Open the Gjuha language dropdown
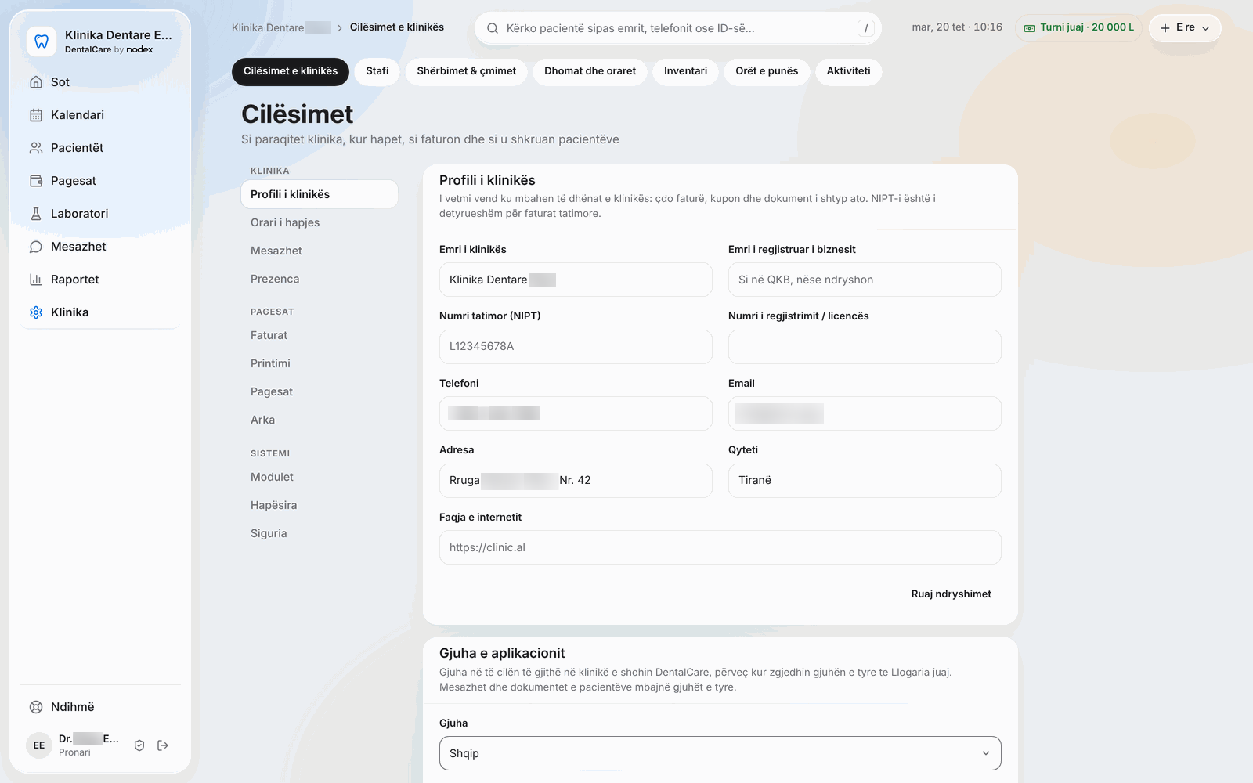The height and width of the screenshot is (783, 1253). (x=720, y=753)
